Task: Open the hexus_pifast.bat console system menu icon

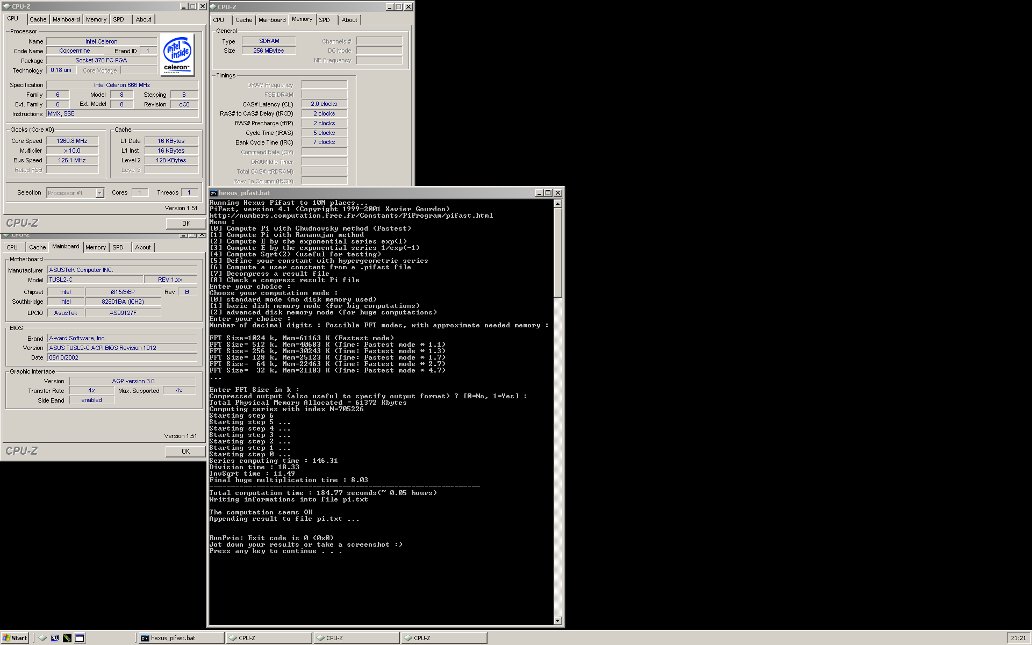Action: (213, 193)
